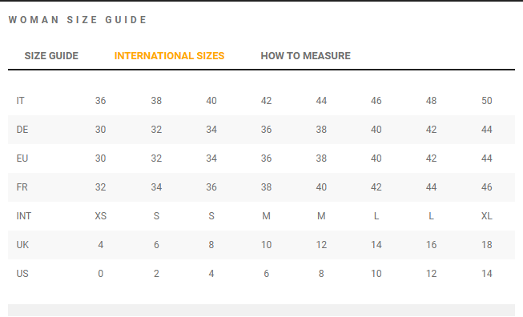Select US size 8
The image size is (523, 317).
tap(321, 274)
